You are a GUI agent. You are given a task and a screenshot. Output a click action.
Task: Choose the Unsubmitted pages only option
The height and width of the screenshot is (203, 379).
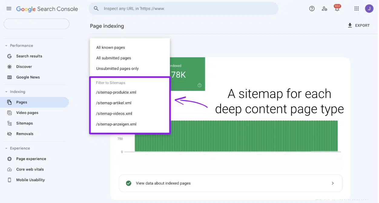point(117,68)
